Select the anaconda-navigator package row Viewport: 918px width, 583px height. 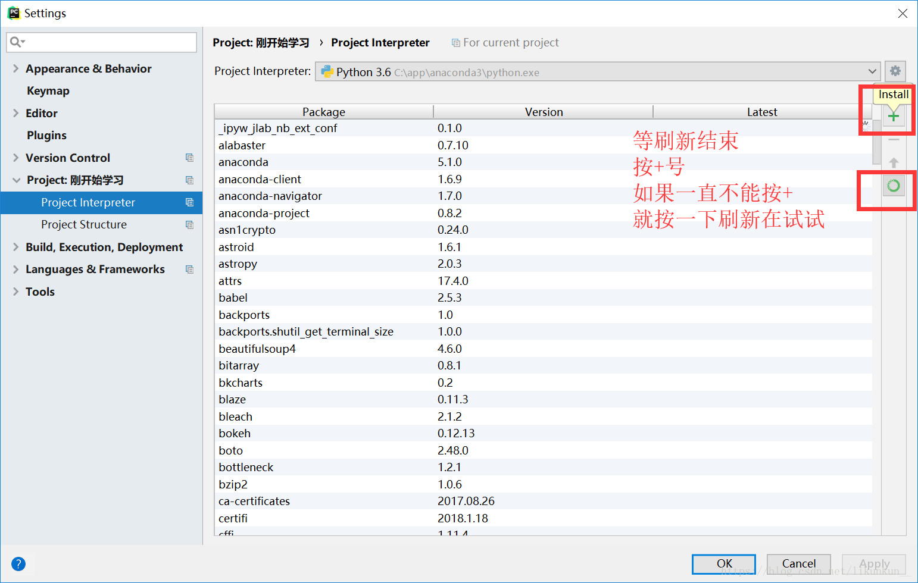point(543,196)
